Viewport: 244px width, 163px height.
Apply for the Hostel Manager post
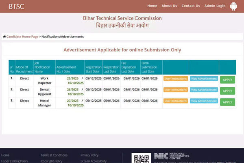point(227,102)
